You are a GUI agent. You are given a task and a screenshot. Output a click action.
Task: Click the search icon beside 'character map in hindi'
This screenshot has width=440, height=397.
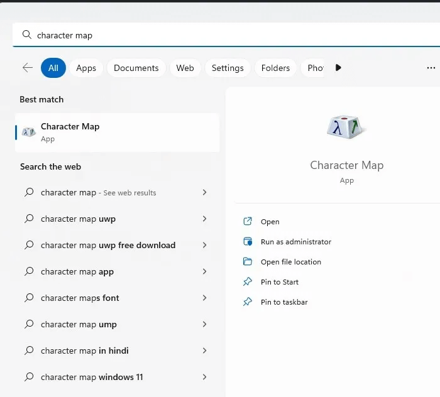[x=29, y=350]
